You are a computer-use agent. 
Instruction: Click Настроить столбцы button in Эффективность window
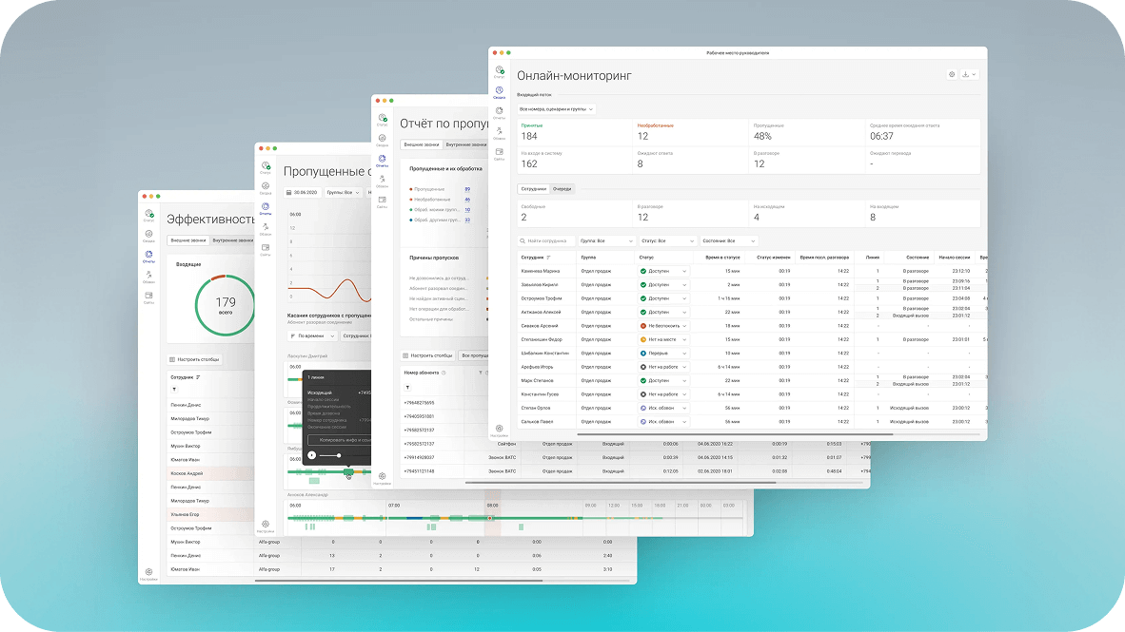pyautogui.click(x=194, y=359)
